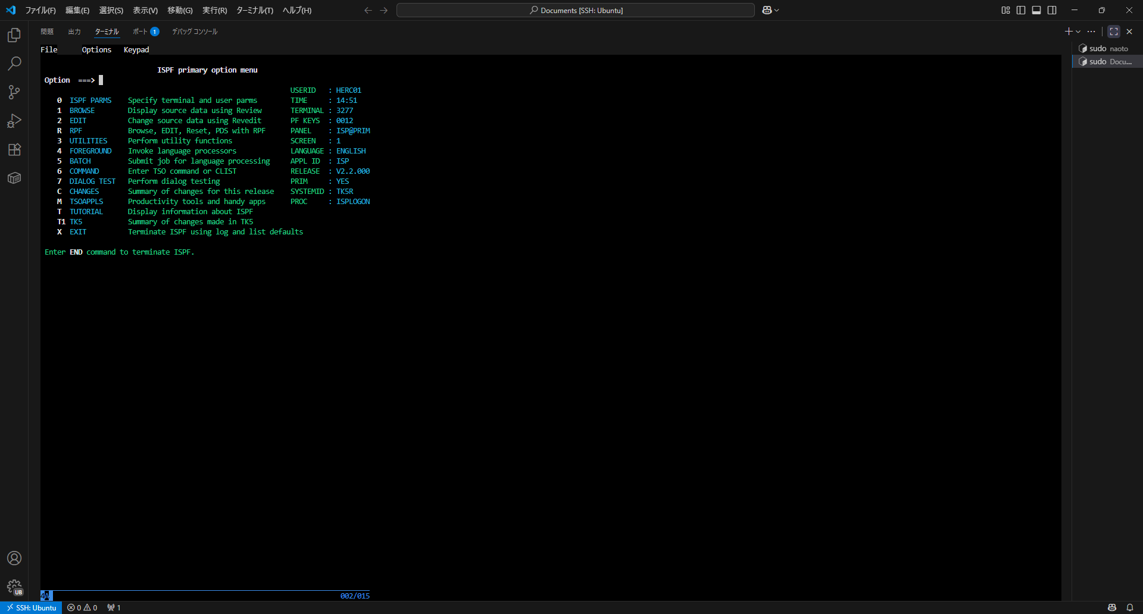Toggle the secondary side bar
This screenshot has height=614, width=1143.
(x=1052, y=10)
